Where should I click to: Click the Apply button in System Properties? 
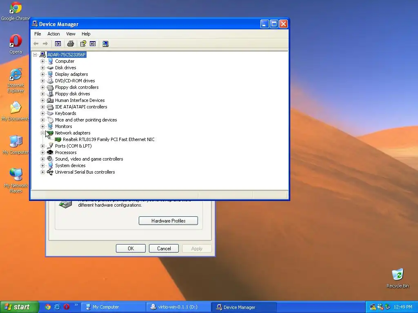coord(197,248)
